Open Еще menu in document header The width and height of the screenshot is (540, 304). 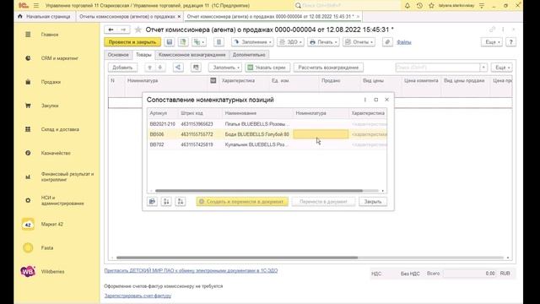click(x=491, y=42)
